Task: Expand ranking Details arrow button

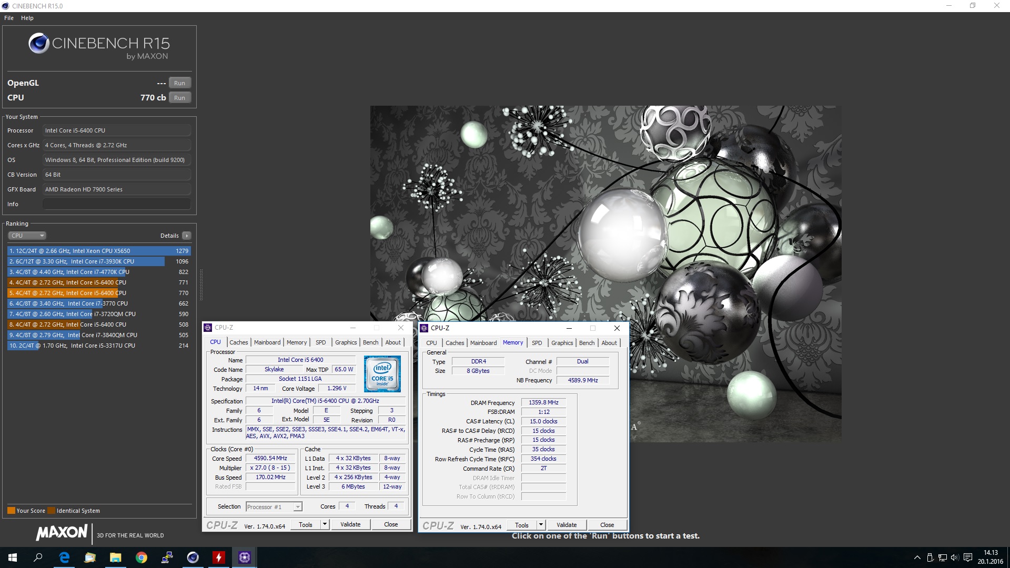Action: point(186,236)
